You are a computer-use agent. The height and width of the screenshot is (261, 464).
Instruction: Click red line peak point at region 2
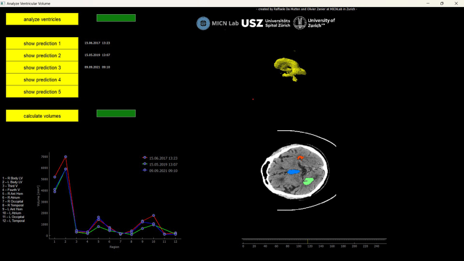click(x=65, y=157)
